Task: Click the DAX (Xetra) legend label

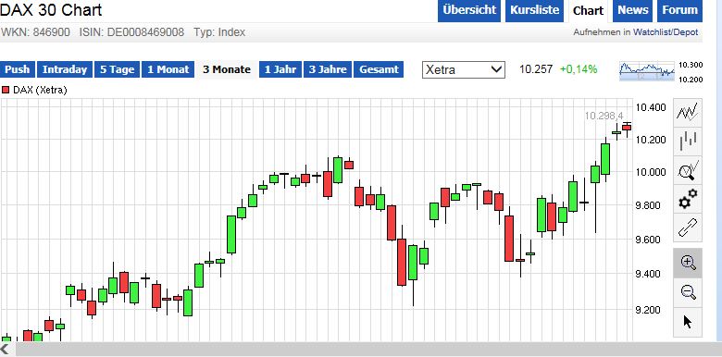Action: pyautogui.click(x=40, y=90)
